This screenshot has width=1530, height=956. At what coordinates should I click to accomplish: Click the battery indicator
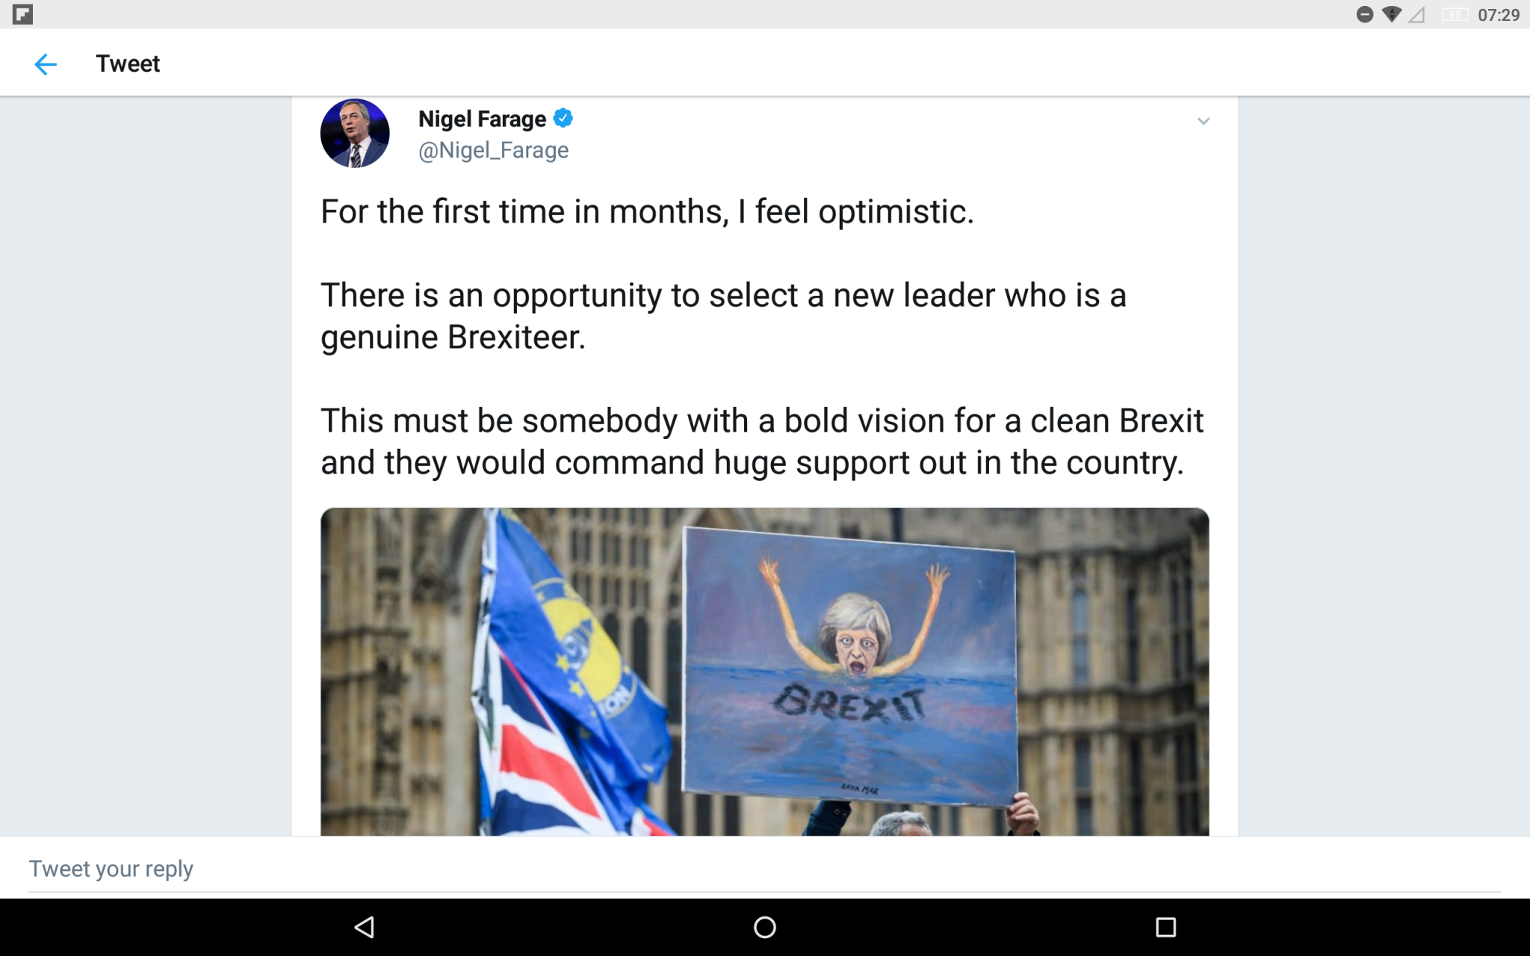1455,14
